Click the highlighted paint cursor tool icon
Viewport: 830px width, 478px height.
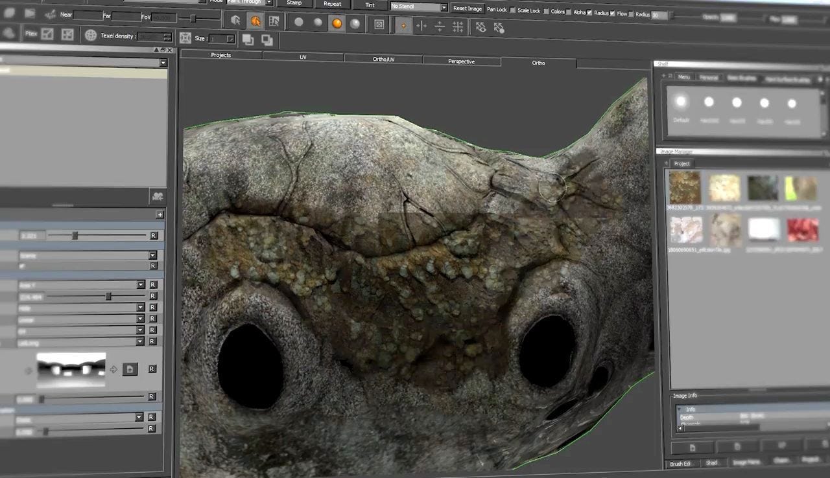pos(256,21)
